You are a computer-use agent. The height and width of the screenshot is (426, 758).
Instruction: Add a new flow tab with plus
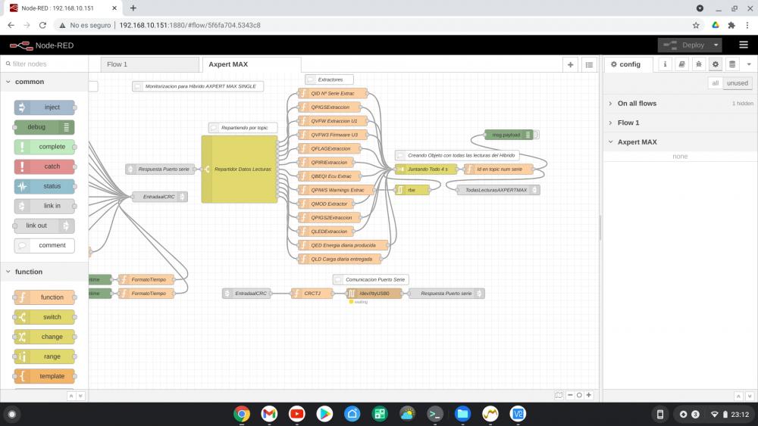571,64
